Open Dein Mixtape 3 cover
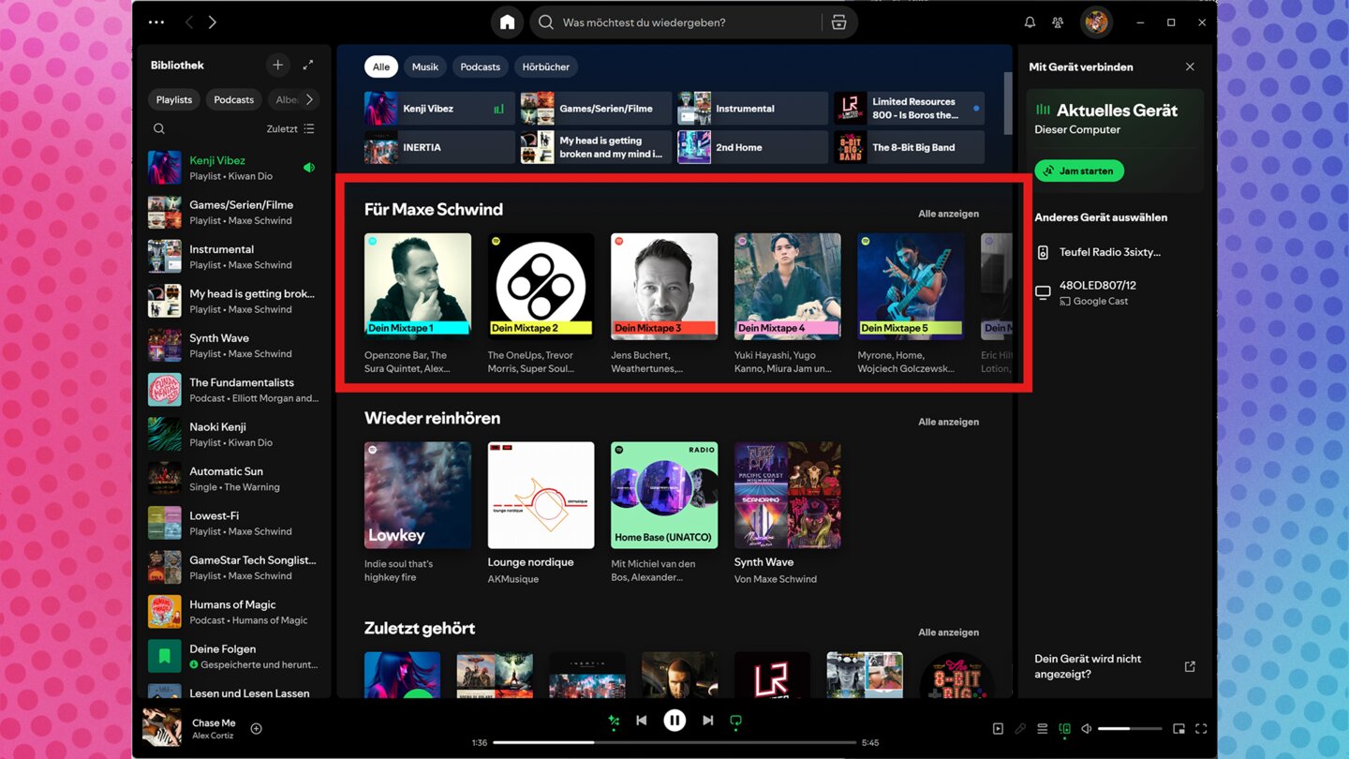Viewport: 1349px width, 759px height. pyautogui.click(x=663, y=286)
